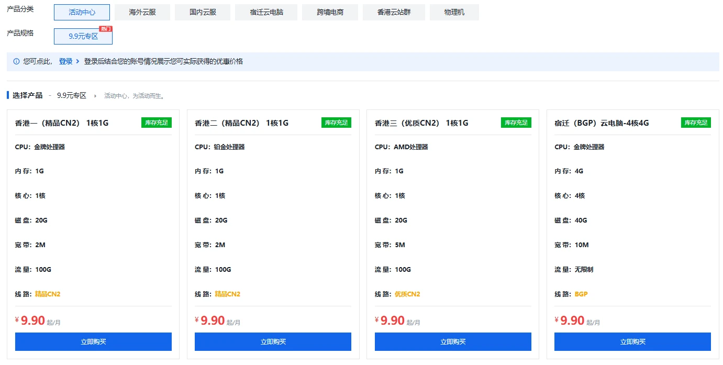Click ¥9.90 price on 宿迁 card
This screenshot has width=723, height=365.
570,320
